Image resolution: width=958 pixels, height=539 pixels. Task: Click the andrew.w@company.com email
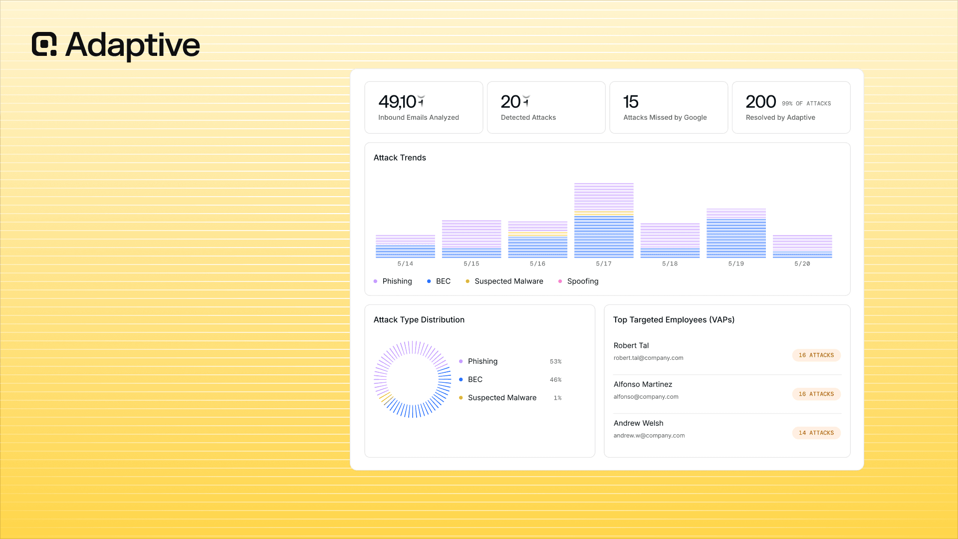[649, 436]
